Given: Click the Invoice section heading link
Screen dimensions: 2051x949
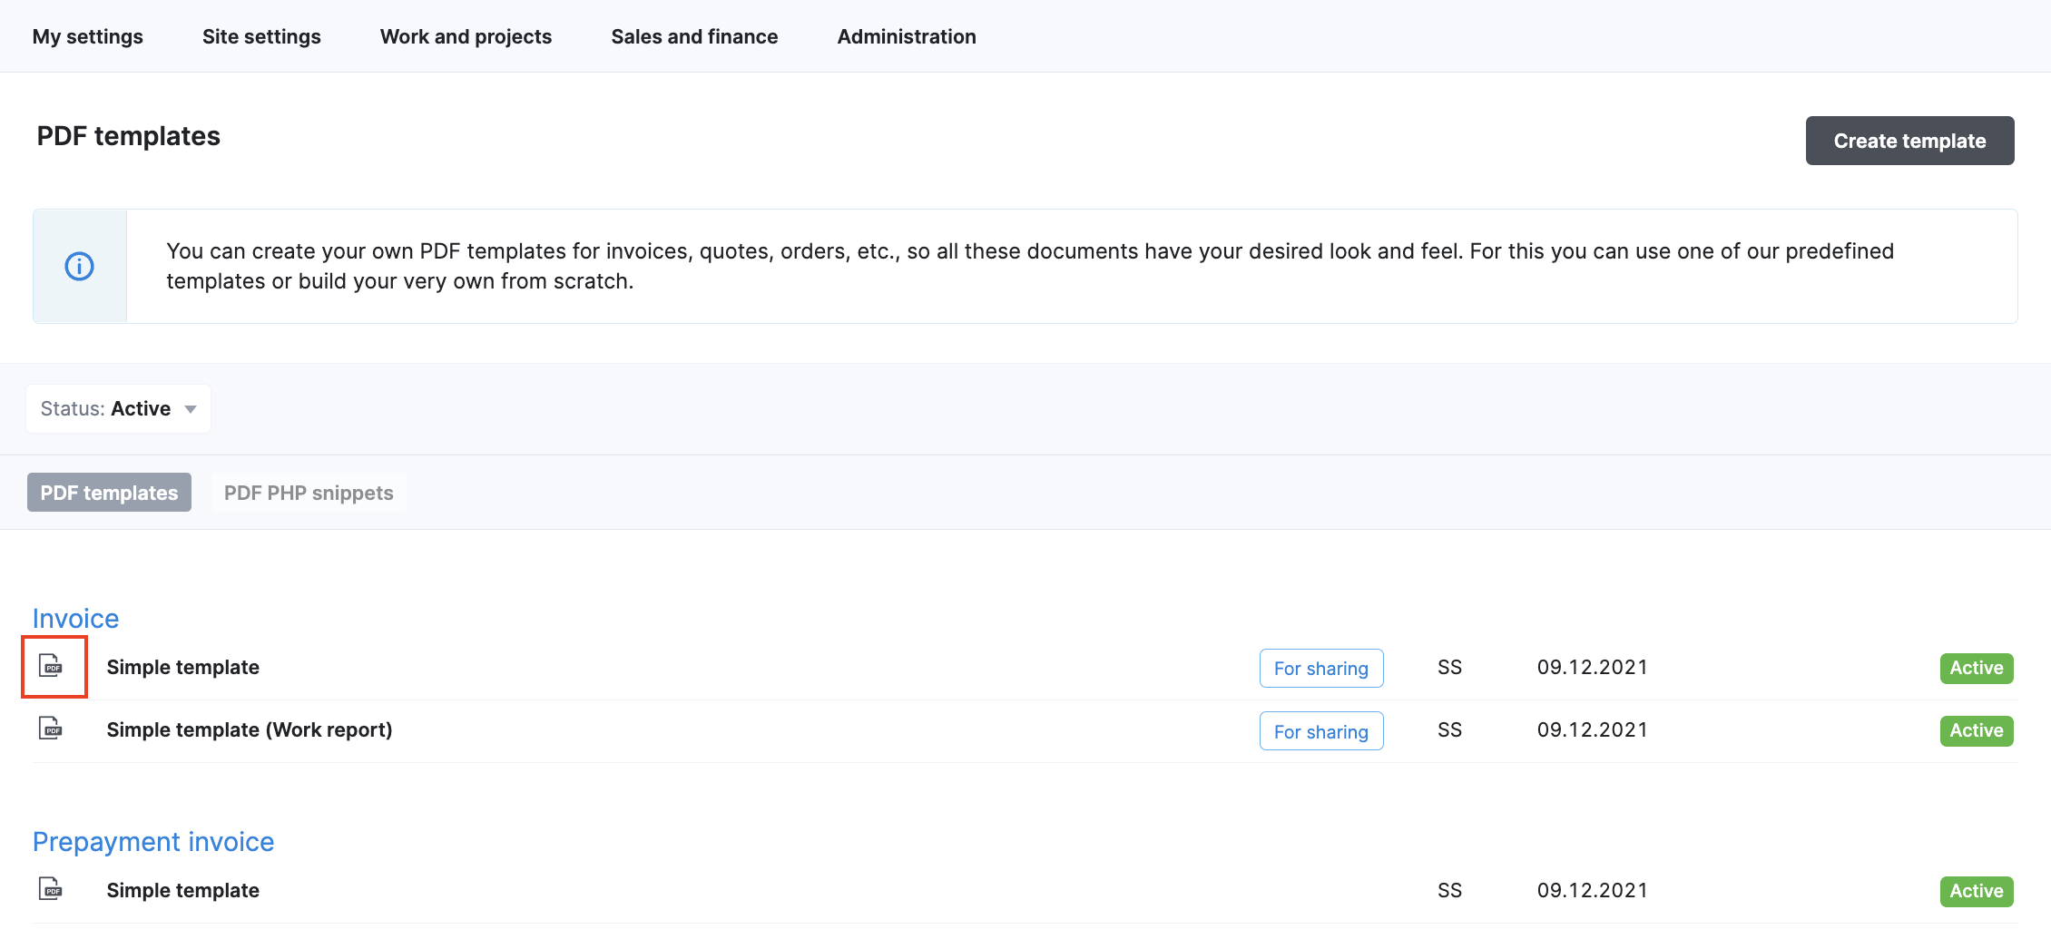Looking at the screenshot, I should [x=75, y=619].
